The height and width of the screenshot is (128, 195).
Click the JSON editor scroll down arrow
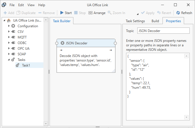(187, 117)
